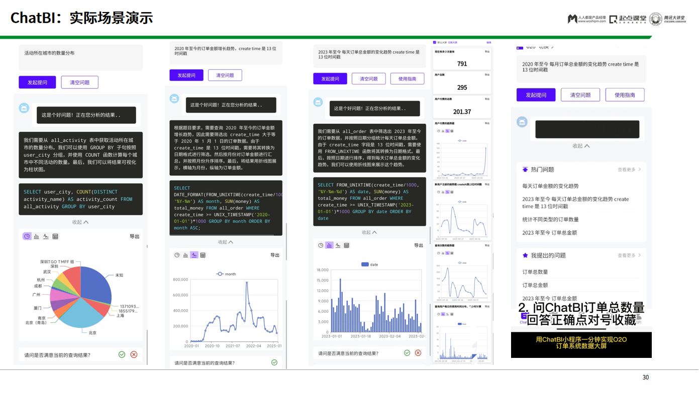Mark satisfied with the green checkmark in first panel
The height and width of the screenshot is (393, 699).
[x=122, y=354]
